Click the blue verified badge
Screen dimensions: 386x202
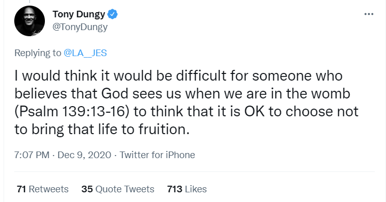(113, 14)
